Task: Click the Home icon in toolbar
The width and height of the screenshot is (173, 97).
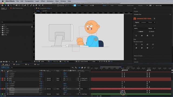Action: (x=2, y=5)
